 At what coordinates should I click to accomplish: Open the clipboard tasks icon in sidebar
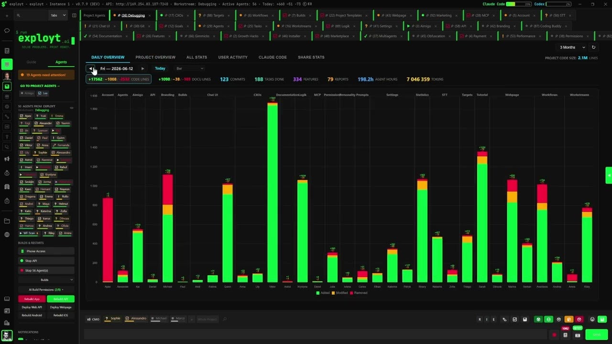coord(7,51)
